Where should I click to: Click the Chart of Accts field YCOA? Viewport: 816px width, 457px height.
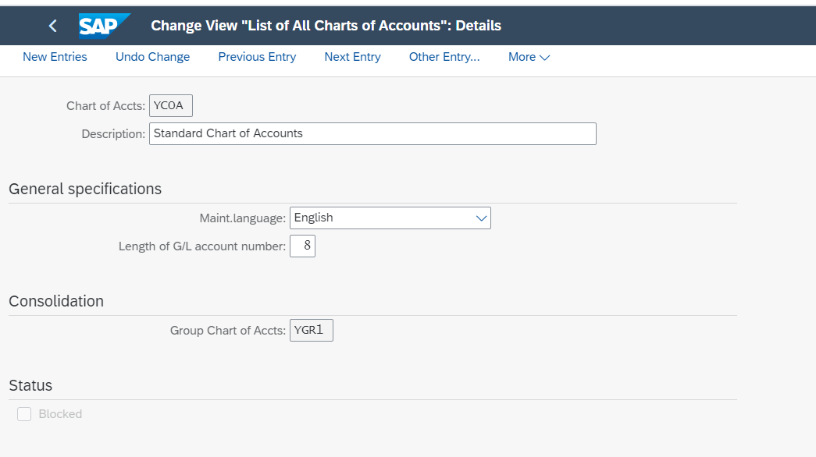pos(171,105)
